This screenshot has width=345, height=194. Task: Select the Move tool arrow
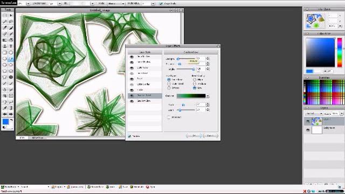pyautogui.click(x=11, y=16)
